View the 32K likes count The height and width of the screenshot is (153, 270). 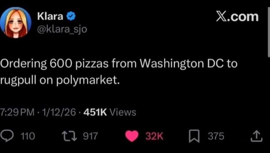pyautogui.click(x=154, y=137)
